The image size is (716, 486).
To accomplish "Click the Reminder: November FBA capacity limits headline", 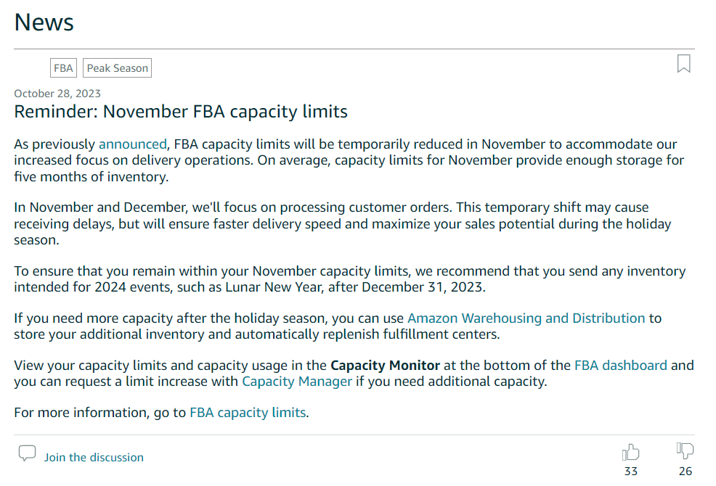I will point(181,112).
